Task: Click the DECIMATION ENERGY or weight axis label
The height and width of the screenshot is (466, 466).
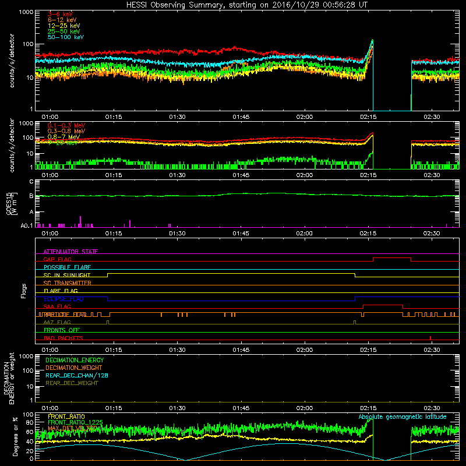Action: click(9, 378)
